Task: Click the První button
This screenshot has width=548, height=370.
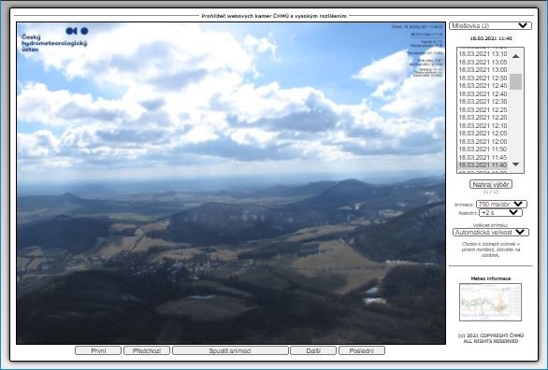Action: [x=98, y=350]
